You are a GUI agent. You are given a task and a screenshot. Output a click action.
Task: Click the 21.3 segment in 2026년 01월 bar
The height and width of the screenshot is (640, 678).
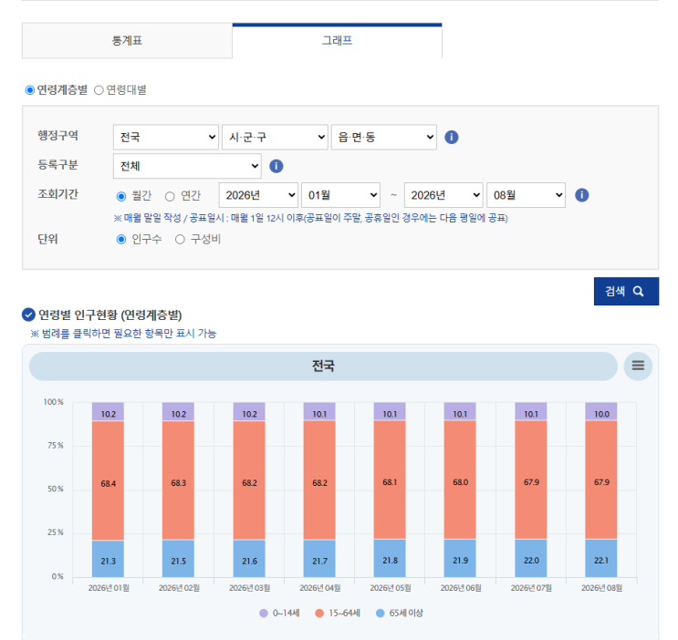coord(108,559)
